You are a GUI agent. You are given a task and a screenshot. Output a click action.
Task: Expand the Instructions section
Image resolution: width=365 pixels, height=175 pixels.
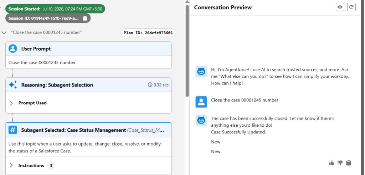(11, 165)
